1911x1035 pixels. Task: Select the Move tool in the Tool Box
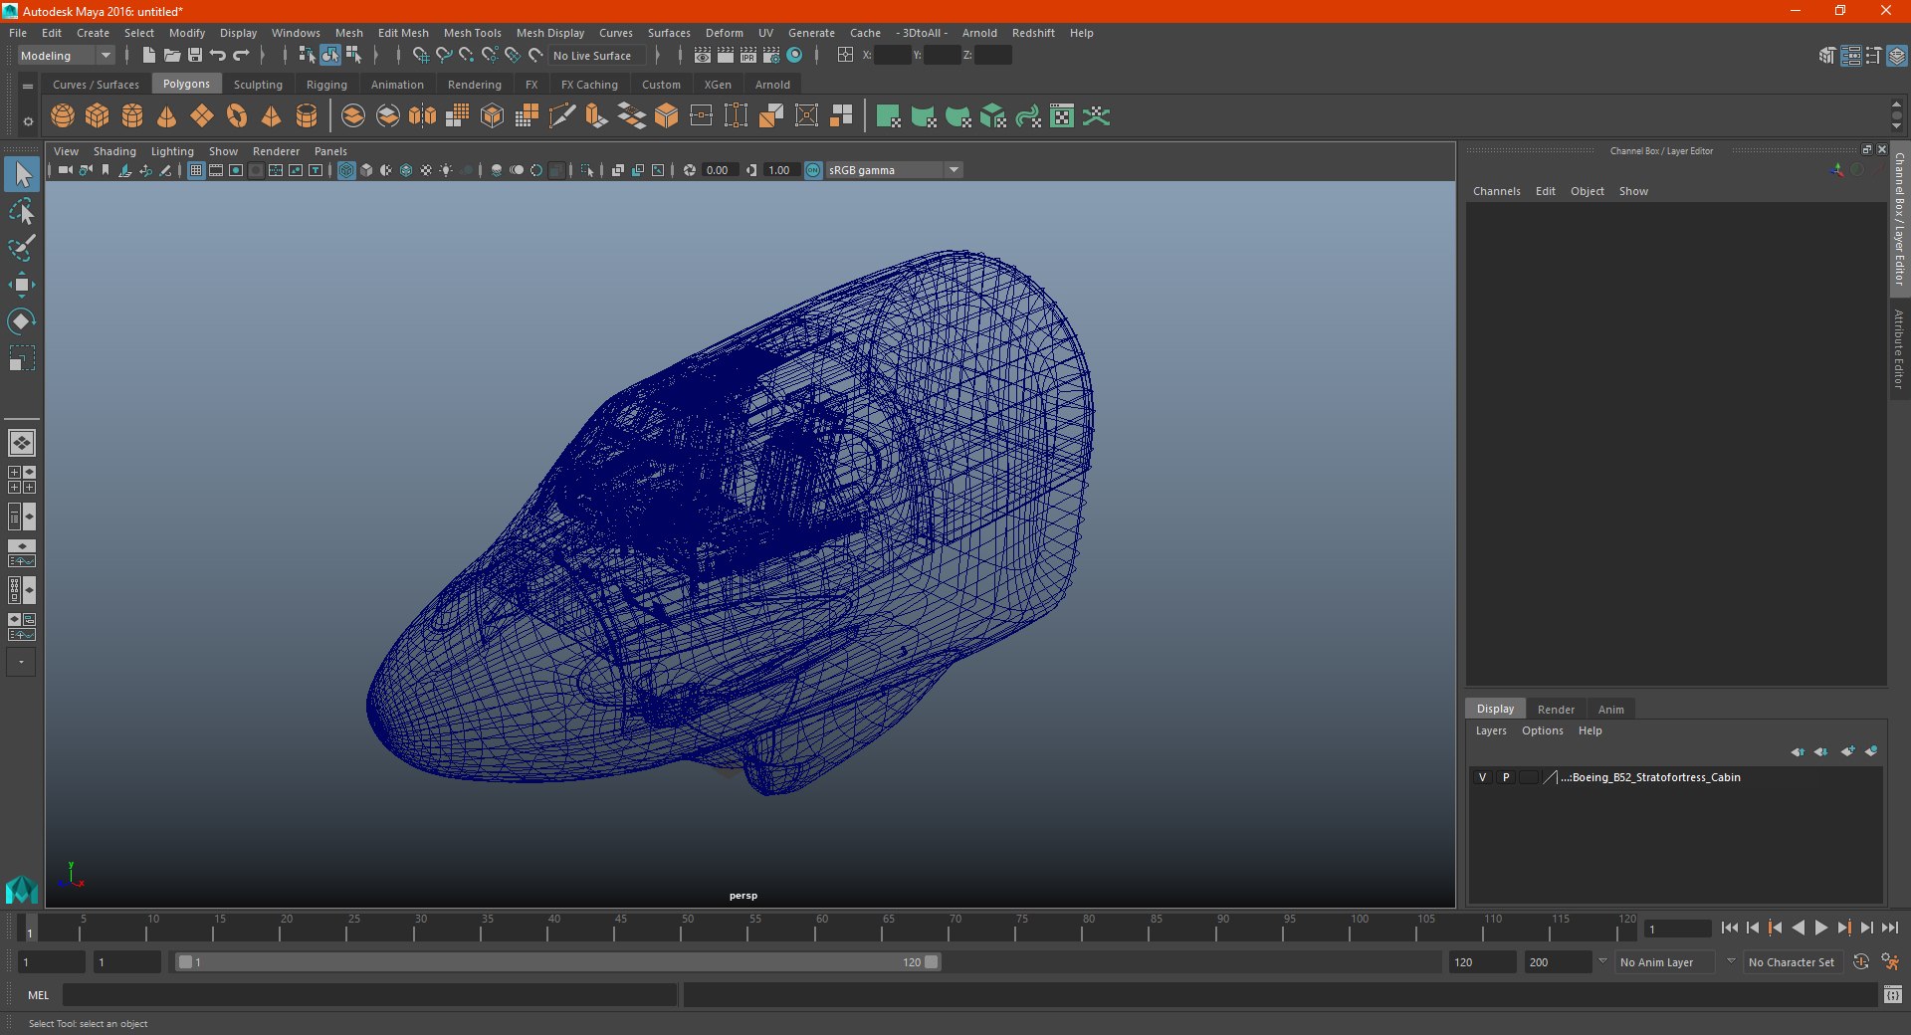point(21,285)
